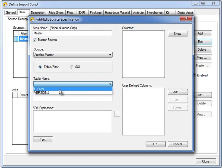
Task: Go to the Digital Asset tab
Action: pyautogui.click(x=185, y=13)
